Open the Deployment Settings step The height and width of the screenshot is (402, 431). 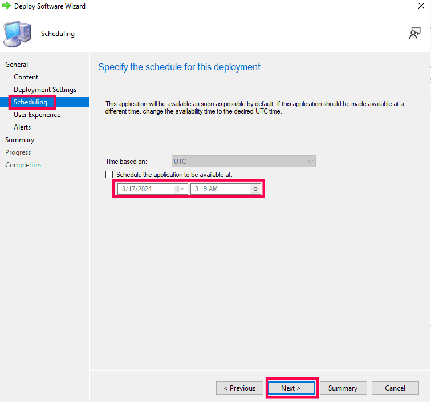(x=45, y=90)
